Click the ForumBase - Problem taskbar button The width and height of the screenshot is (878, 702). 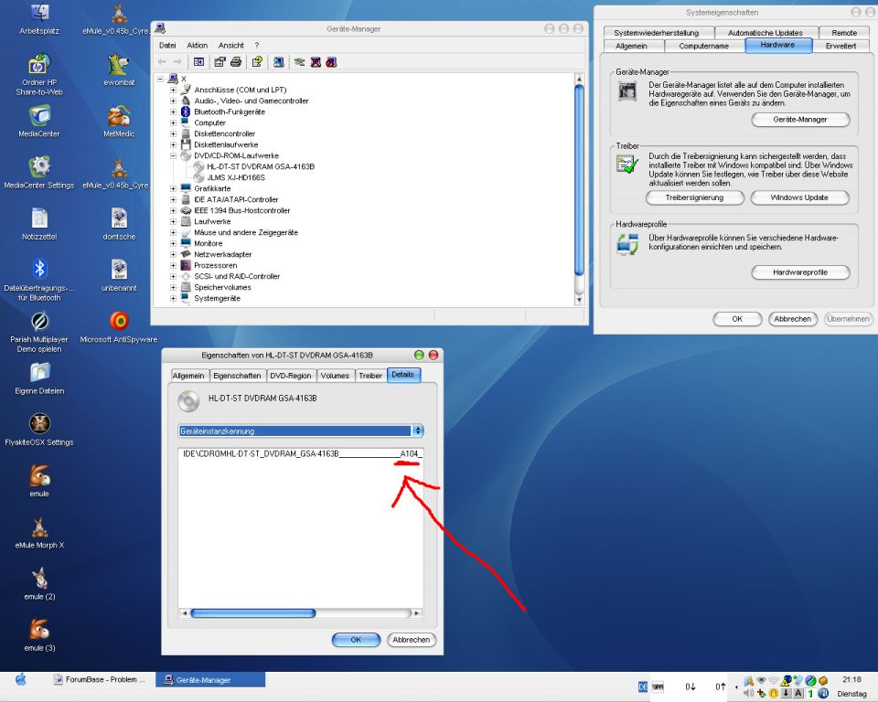pyautogui.click(x=100, y=680)
